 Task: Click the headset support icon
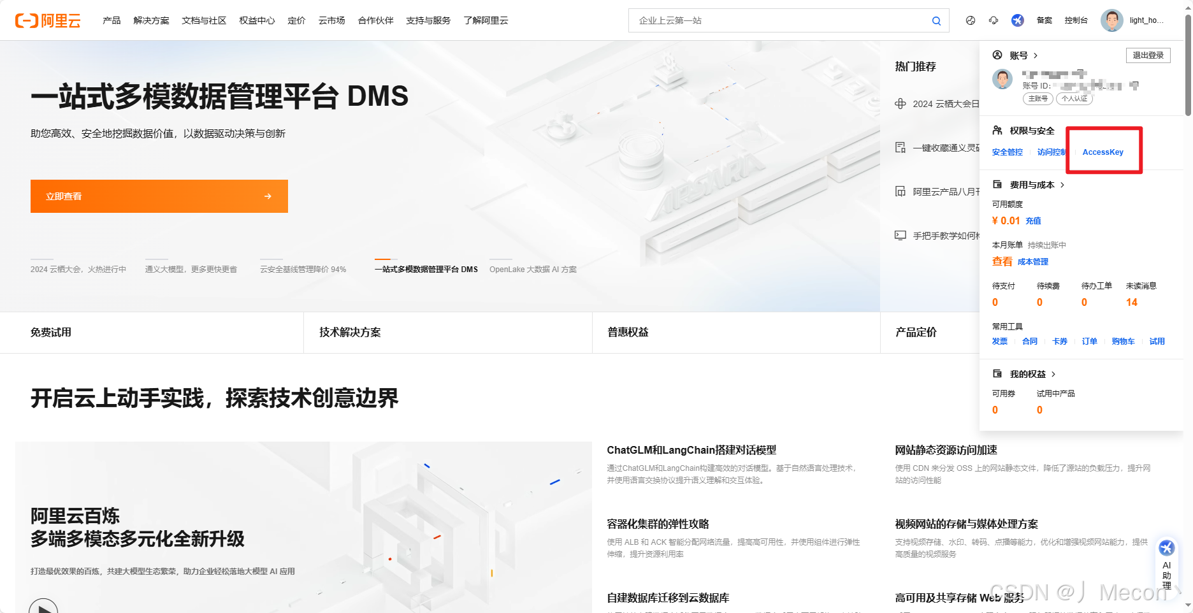point(993,20)
